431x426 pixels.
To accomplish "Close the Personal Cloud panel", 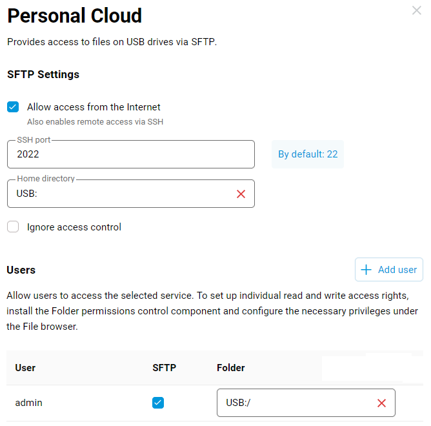I will tap(417, 11).
